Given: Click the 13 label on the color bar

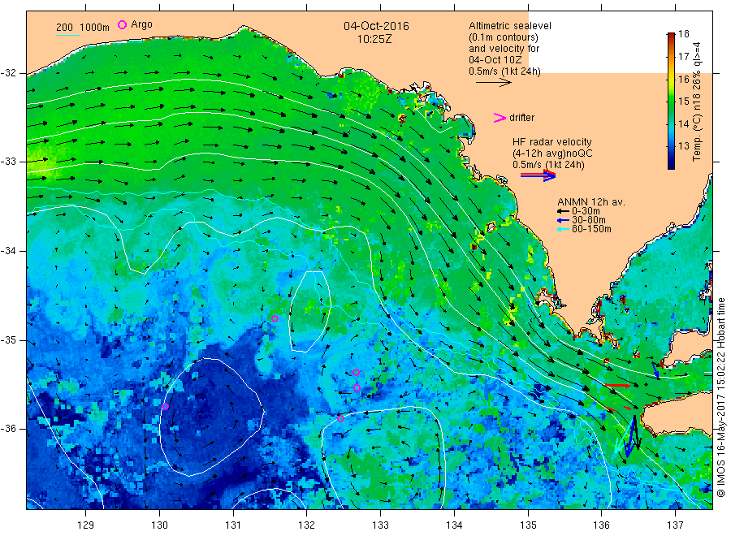Looking at the screenshot, I should click(x=683, y=146).
